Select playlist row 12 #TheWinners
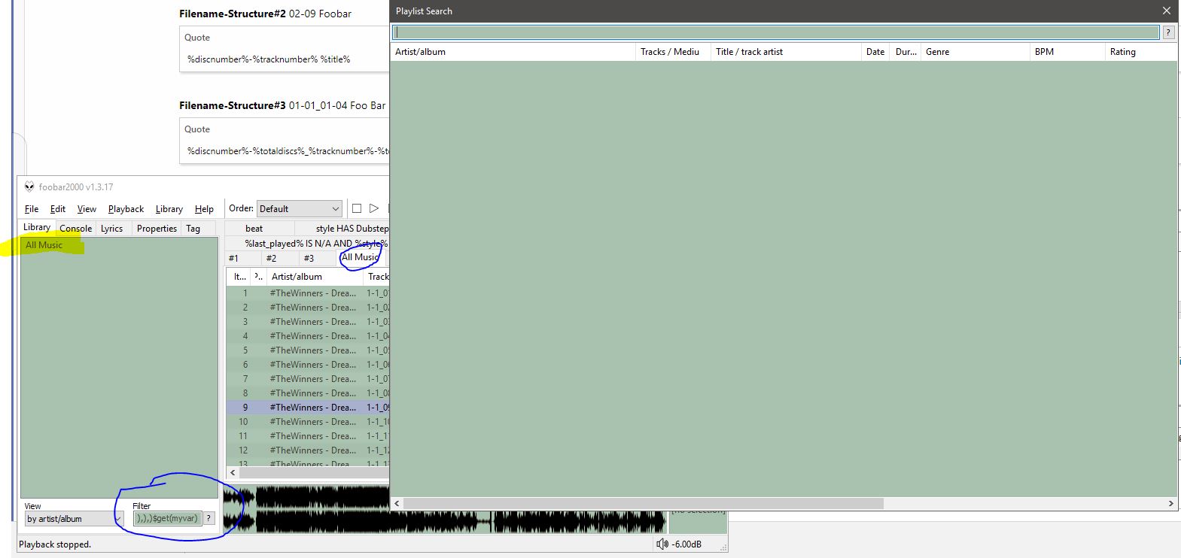Image resolution: width=1181 pixels, height=558 pixels. (308, 450)
